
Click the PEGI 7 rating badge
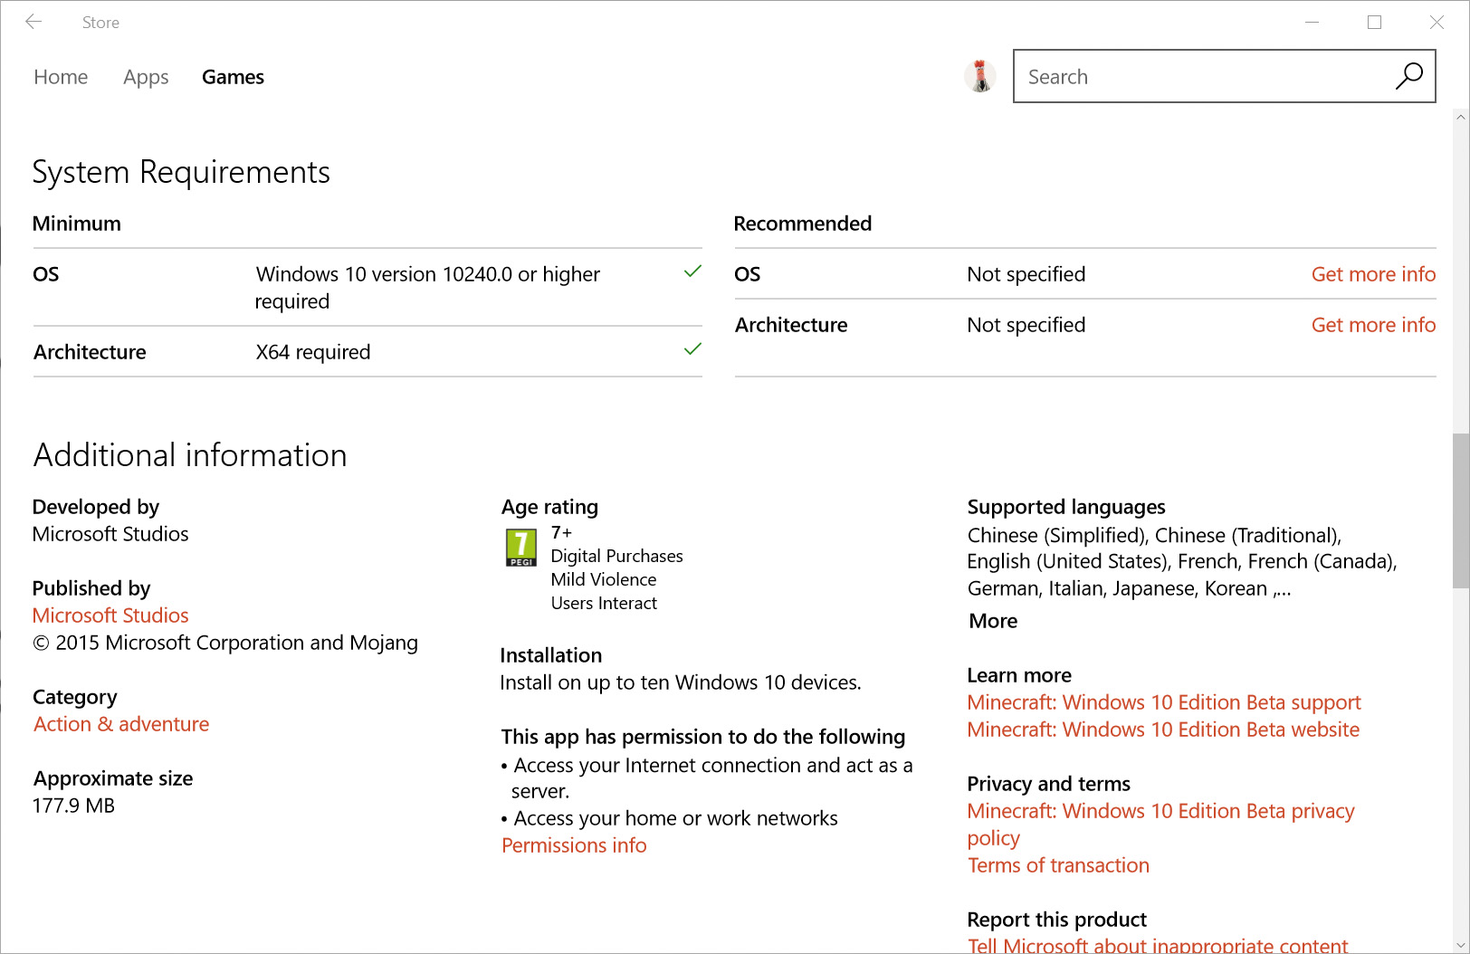(x=520, y=548)
